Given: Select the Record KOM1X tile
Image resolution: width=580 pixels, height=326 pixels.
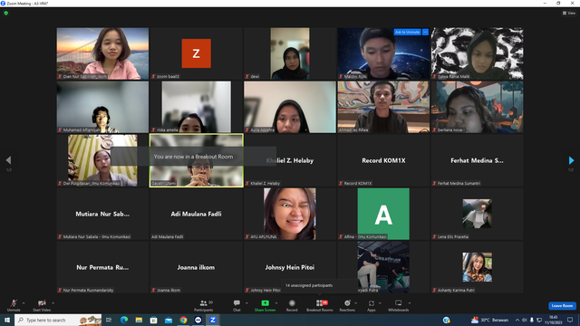Looking at the screenshot, I should point(383,160).
